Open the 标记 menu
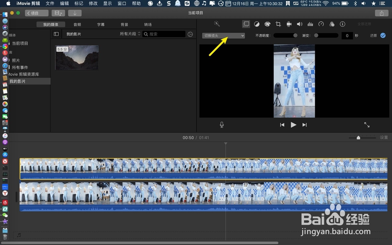The width and height of the screenshot is (392, 245). click(79, 4)
